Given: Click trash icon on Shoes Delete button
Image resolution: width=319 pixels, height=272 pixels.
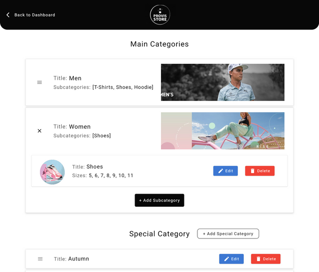Looking at the screenshot, I should (253, 171).
